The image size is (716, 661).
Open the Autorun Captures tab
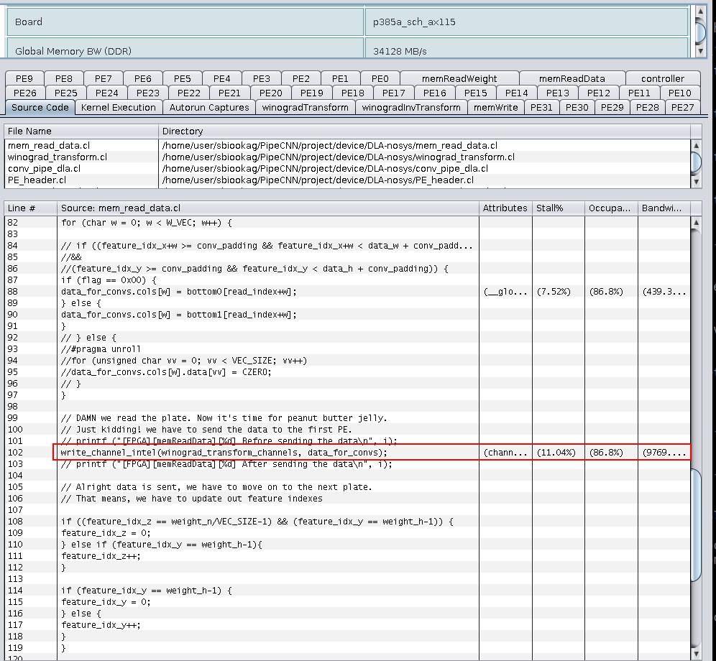pos(209,107)
